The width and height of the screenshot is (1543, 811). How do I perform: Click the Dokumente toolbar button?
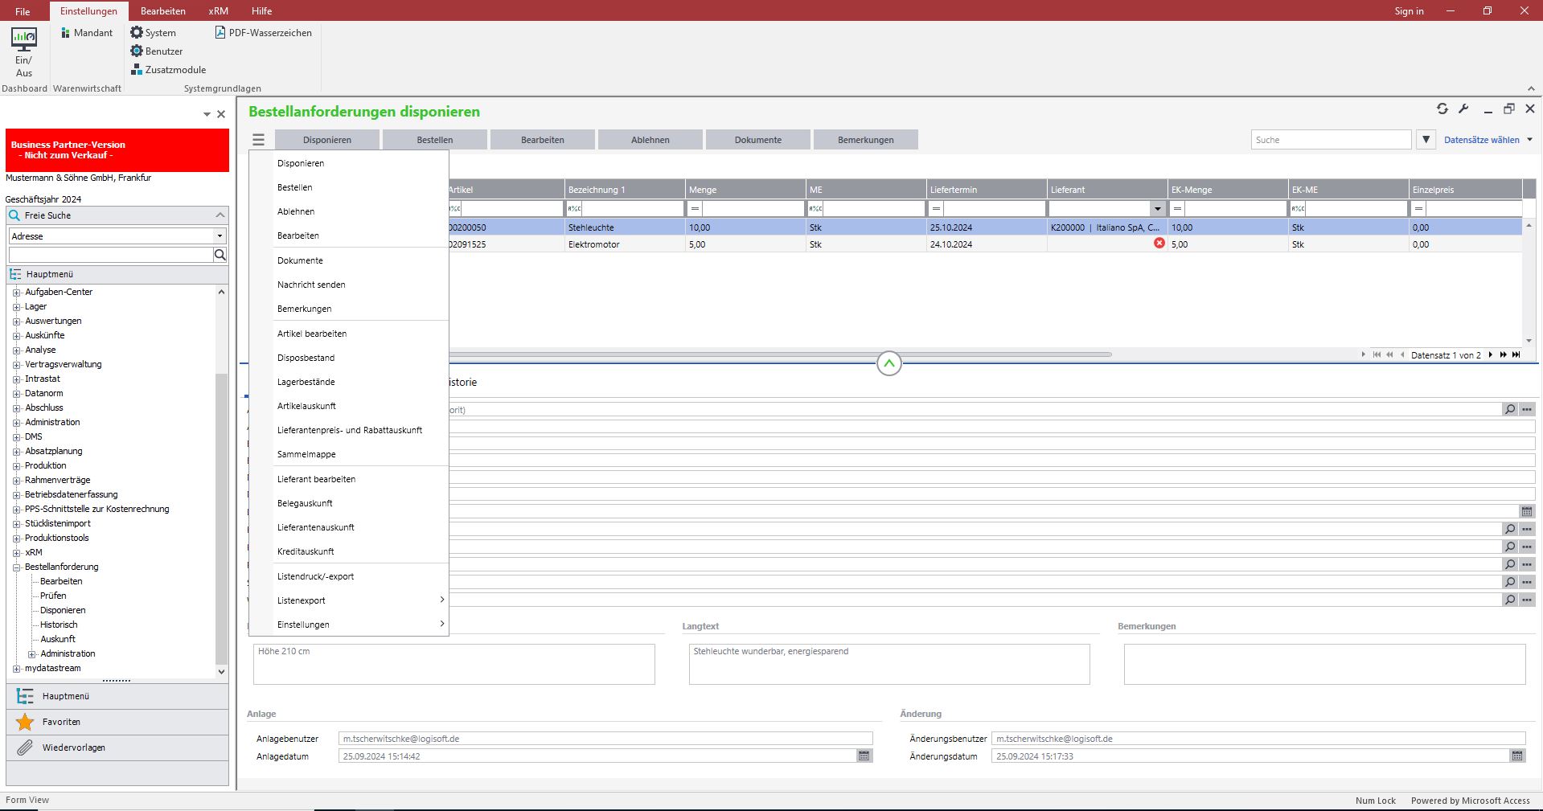pos(758,140)
